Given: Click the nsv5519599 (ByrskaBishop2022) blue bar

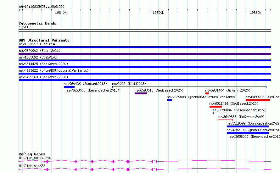Looking at the screenshot, I should click(x=248, y=126).
